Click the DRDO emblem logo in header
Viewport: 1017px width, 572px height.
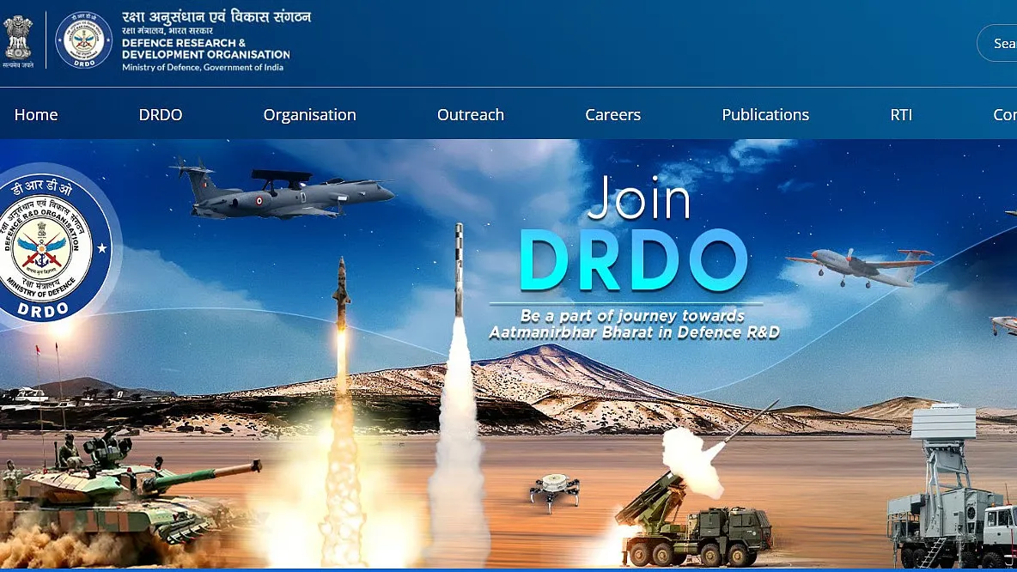tap(83, 40)
